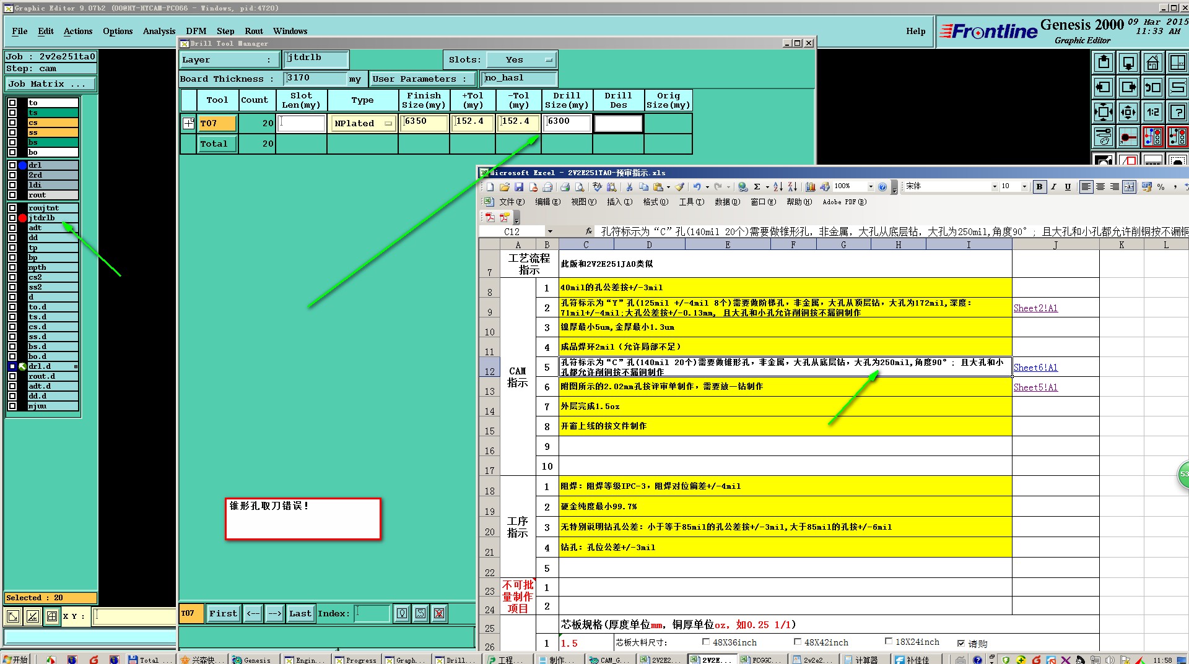This screenshot has width=1189, height=664.
Task: Click the pan up icon
Action: click(x=1104, y=63)
